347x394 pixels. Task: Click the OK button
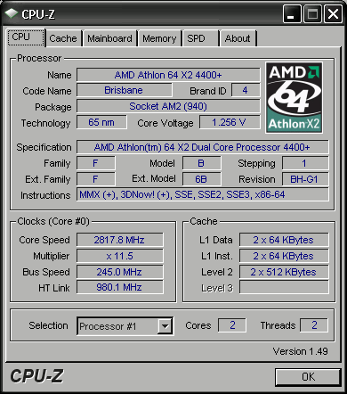point(308,377)
